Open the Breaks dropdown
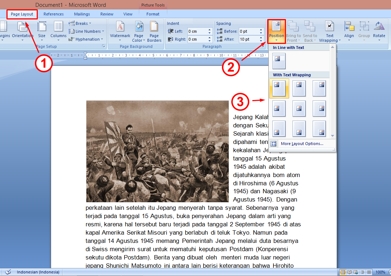This screenshot has width=391, height=276. tap(80, 23)
